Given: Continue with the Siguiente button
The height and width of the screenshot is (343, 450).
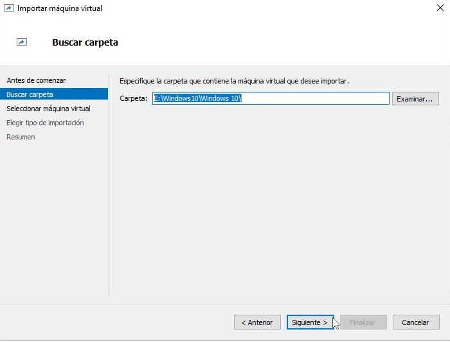Looking at the screenshot, I should (310, 322).
